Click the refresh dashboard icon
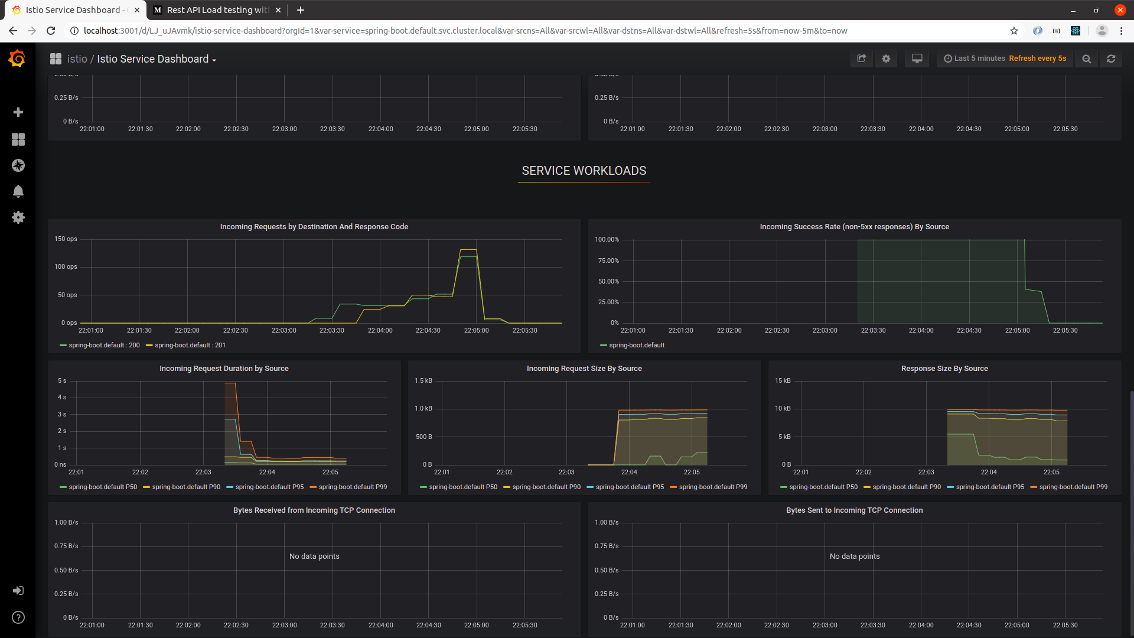Image resolution: width=1134 pixels, height=638 pixels. coord(1111,58)
